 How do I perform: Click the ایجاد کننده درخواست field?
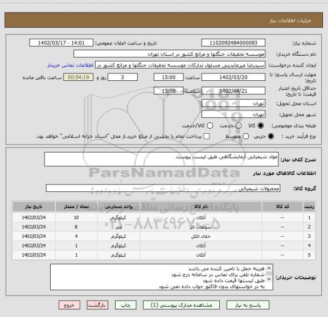pyautogui.click(x=180, y=65)
